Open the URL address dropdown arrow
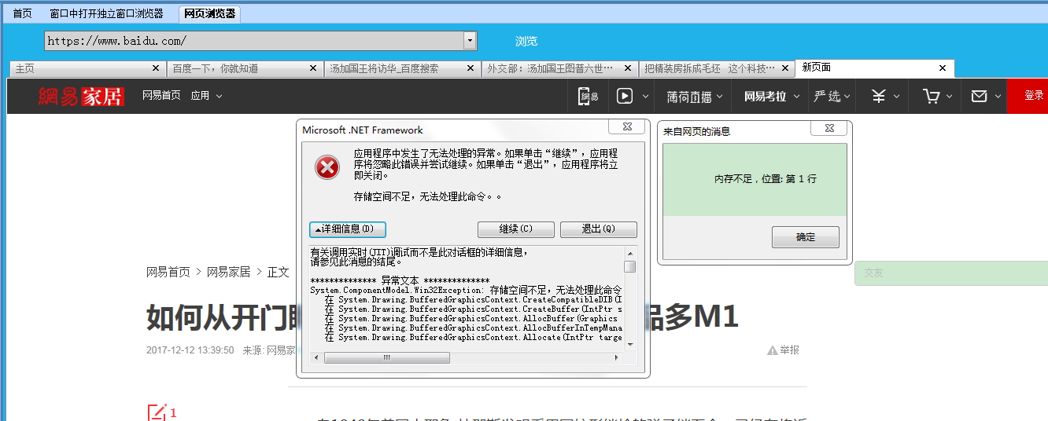The width and height of the screenshot is (1048, 421). pos(470,41)
